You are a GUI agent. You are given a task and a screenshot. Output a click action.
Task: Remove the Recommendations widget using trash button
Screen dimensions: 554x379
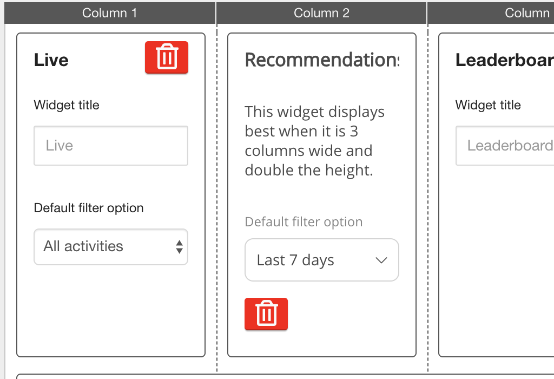(x=266, y=313)
